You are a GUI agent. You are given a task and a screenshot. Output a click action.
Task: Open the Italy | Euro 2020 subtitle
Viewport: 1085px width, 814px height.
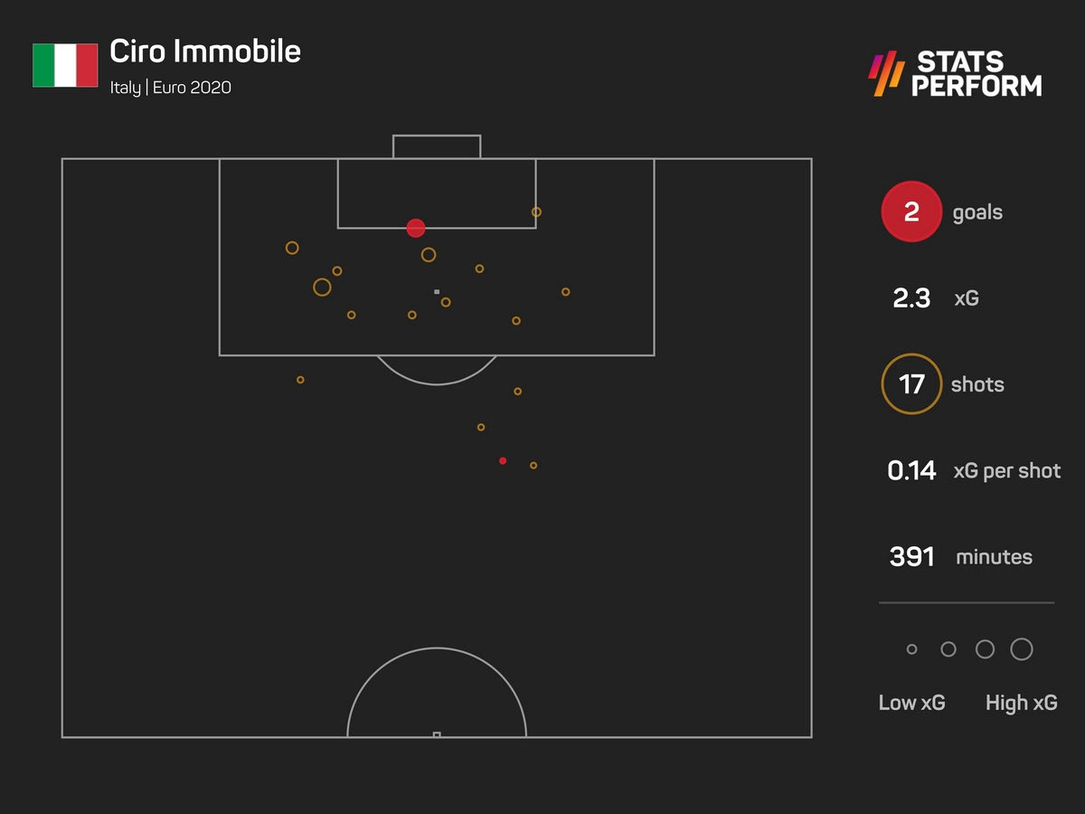170,89
